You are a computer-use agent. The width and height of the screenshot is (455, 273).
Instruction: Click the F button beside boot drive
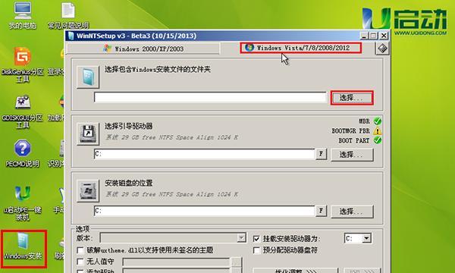(321, 154)
